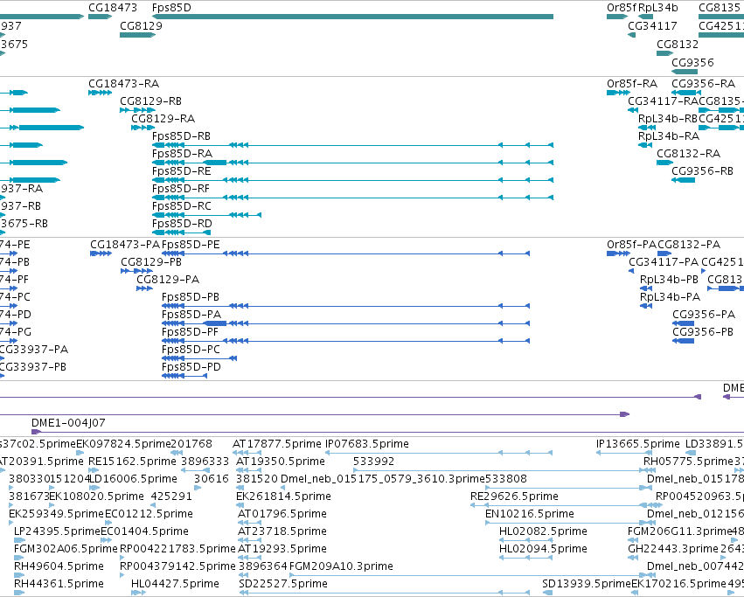Select protein Fps85D-PF

[191, 332]
